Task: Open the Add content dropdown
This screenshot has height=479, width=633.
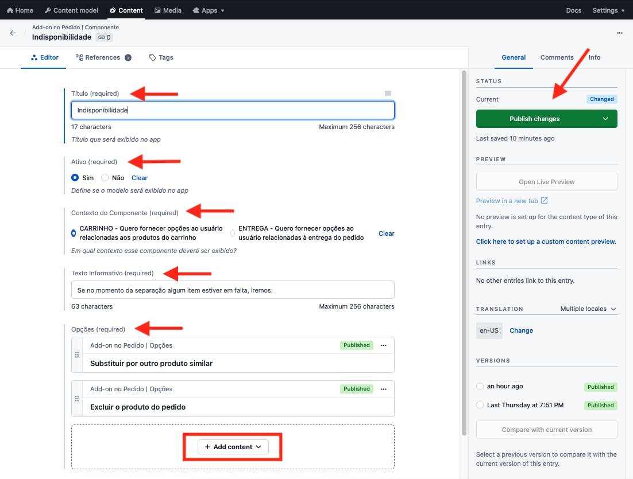Action: [233, 447]
